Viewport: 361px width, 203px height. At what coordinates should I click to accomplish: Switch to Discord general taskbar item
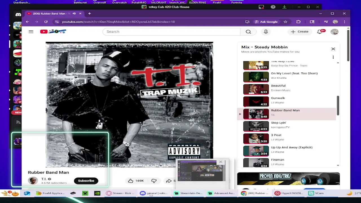[x=154, y=193]
